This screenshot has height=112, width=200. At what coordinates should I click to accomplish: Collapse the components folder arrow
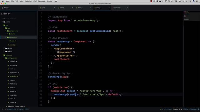(x=6, y=31)
